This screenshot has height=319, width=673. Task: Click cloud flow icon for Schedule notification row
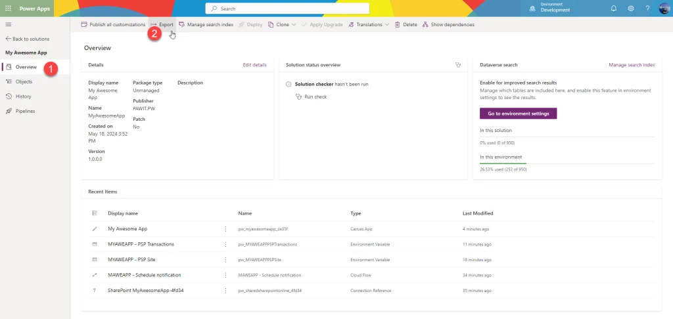pos(95,275)
